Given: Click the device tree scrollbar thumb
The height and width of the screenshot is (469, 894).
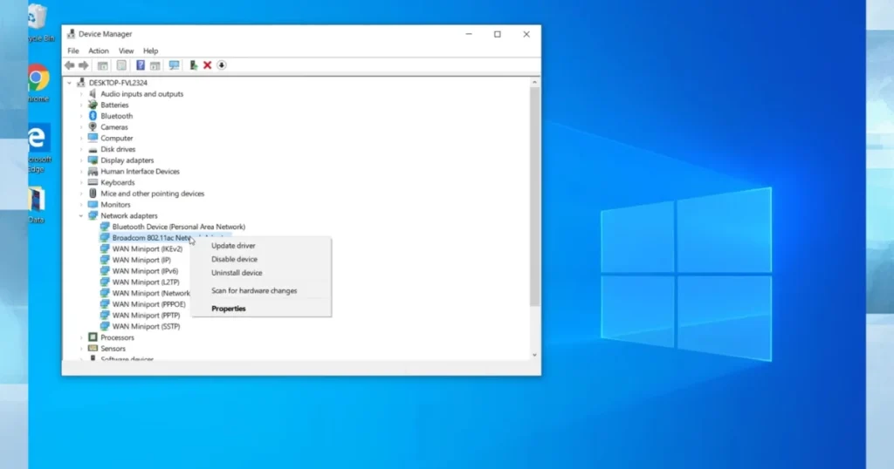Looking at the screenshot, I should coord(534,196).
